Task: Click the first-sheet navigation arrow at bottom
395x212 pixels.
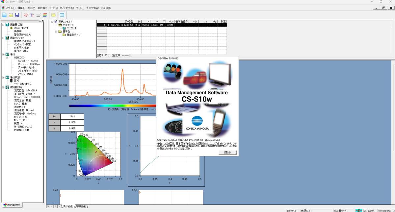Action: [48, 206]
